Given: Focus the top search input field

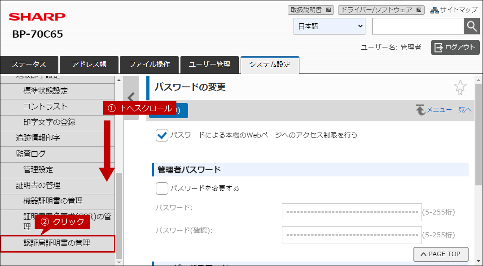Looking at the screenshot, I should coord(418,26).
